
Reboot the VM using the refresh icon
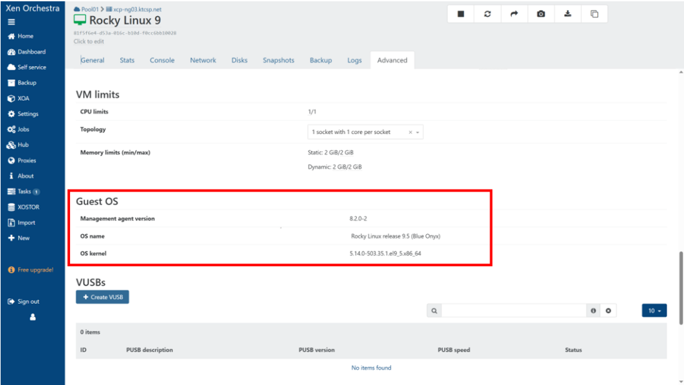tap(488, 14)
